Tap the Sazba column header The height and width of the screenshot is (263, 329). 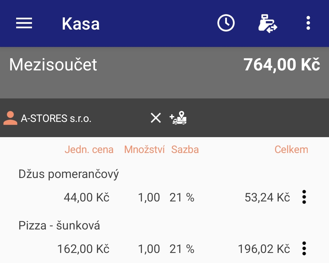tap(185, 150)
